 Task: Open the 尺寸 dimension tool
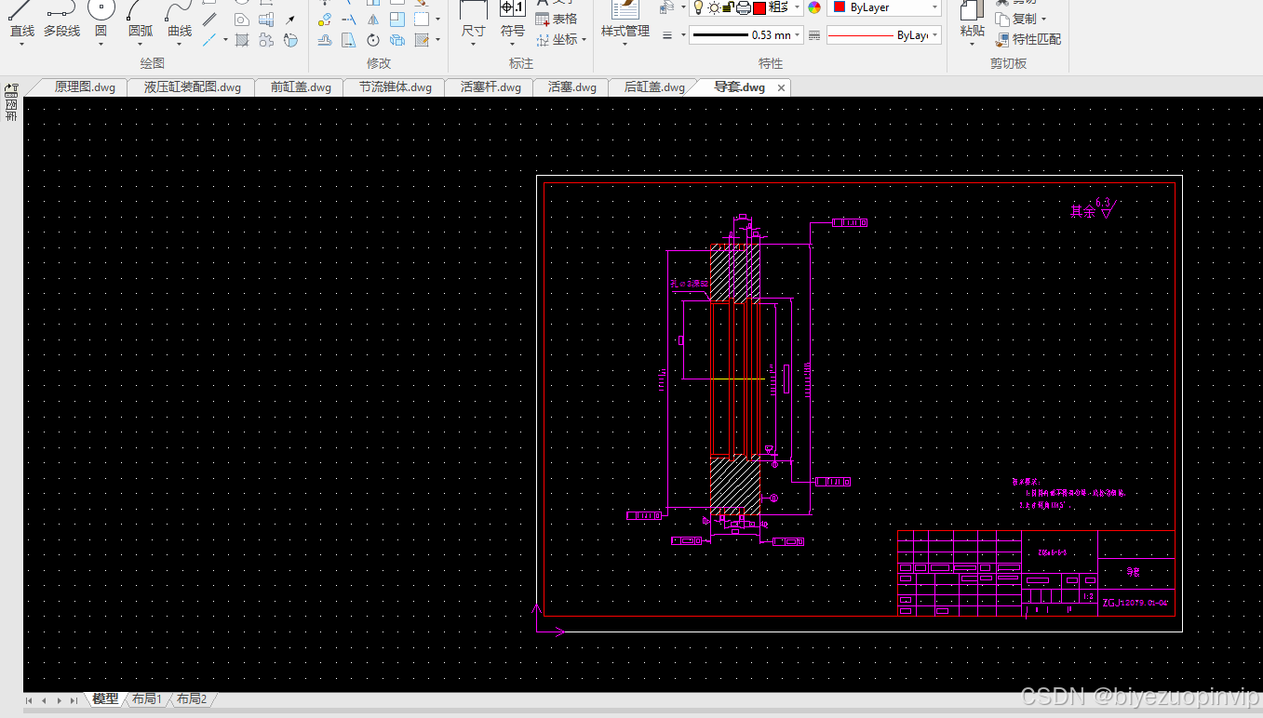click(x=474, y=20)
